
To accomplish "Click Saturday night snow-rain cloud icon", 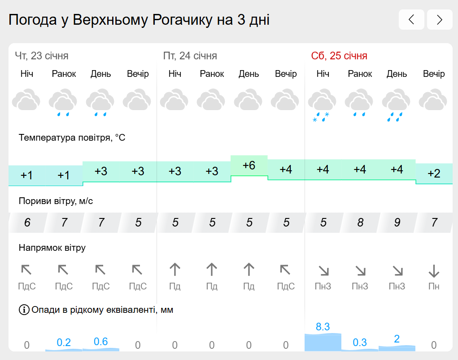I will tap(323, 104).
